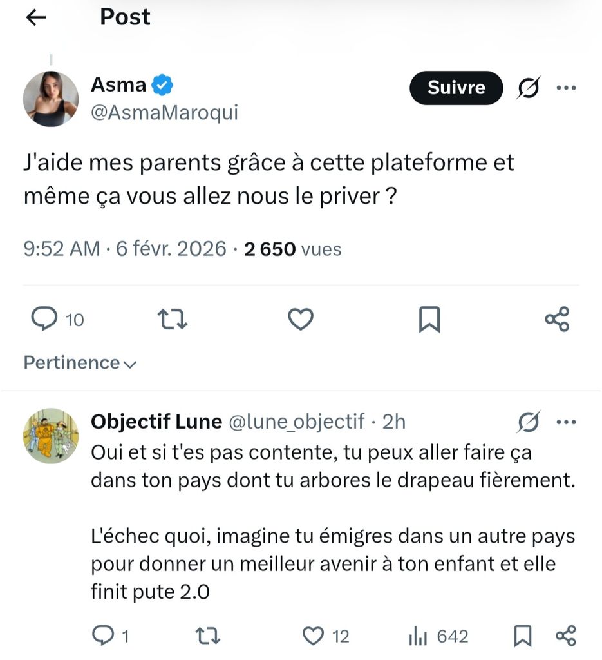Click the Grok icon on the reply

[x=529, y=422]
